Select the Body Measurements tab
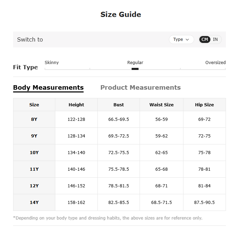Screen dimensions: 237x232 (48, 88)
